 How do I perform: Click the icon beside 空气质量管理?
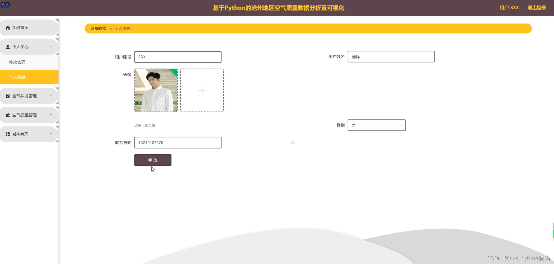[x=8, y=115]
